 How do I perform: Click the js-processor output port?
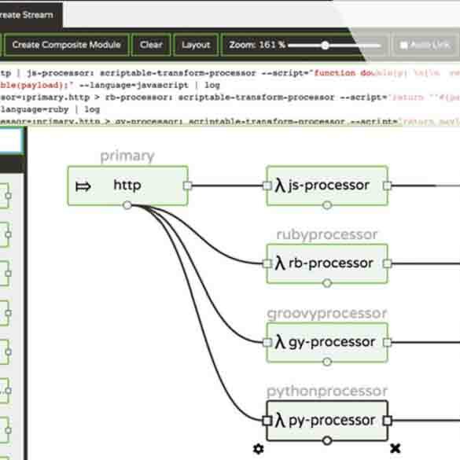coord(387,186)
